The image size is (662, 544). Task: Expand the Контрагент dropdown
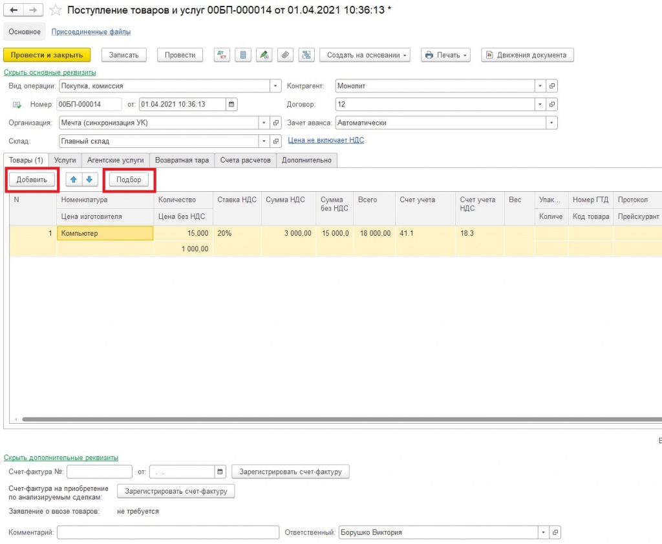(540, 86)
